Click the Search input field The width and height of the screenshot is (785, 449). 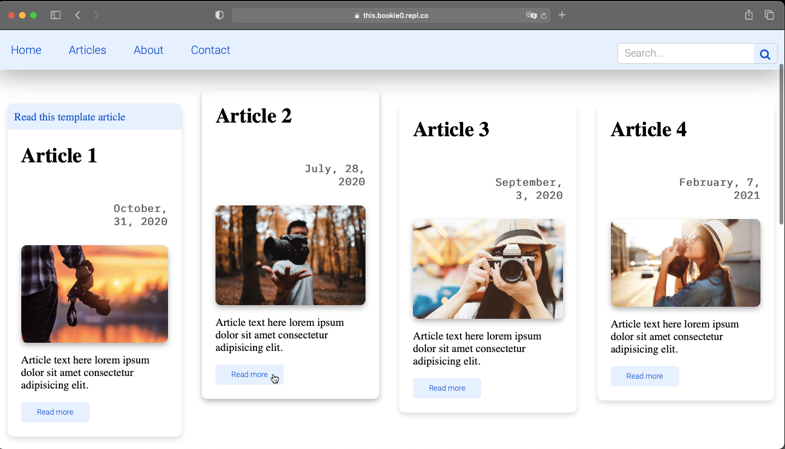click(686, 53)
